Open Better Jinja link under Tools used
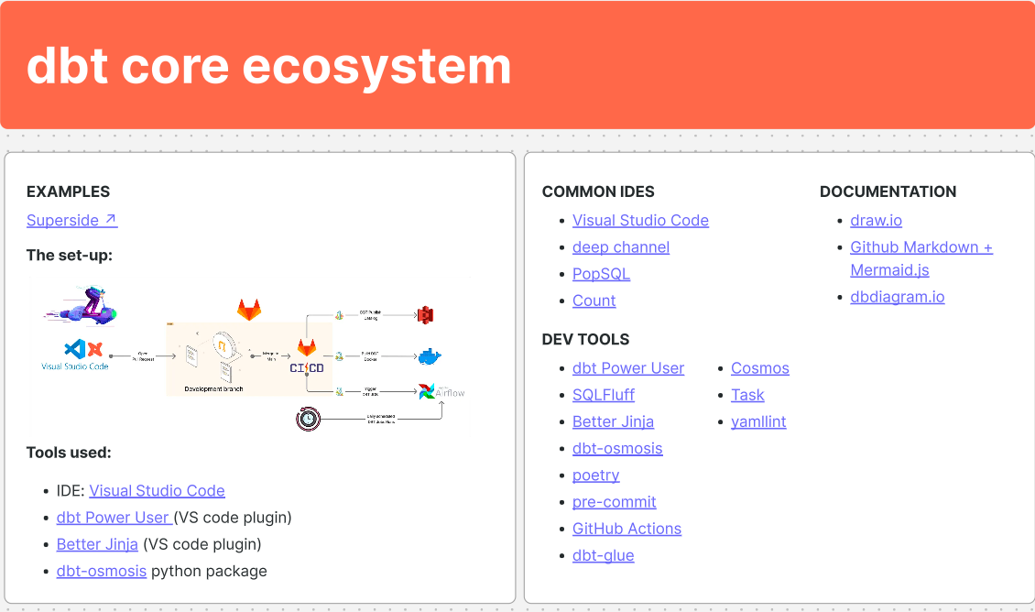1035x612 pixels. click(x=97, y=544)
